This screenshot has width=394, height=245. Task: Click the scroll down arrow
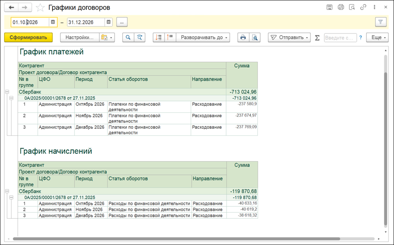(x=386, y=232)
